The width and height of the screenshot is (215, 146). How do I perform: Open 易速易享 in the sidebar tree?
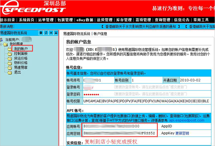point(21,67)
